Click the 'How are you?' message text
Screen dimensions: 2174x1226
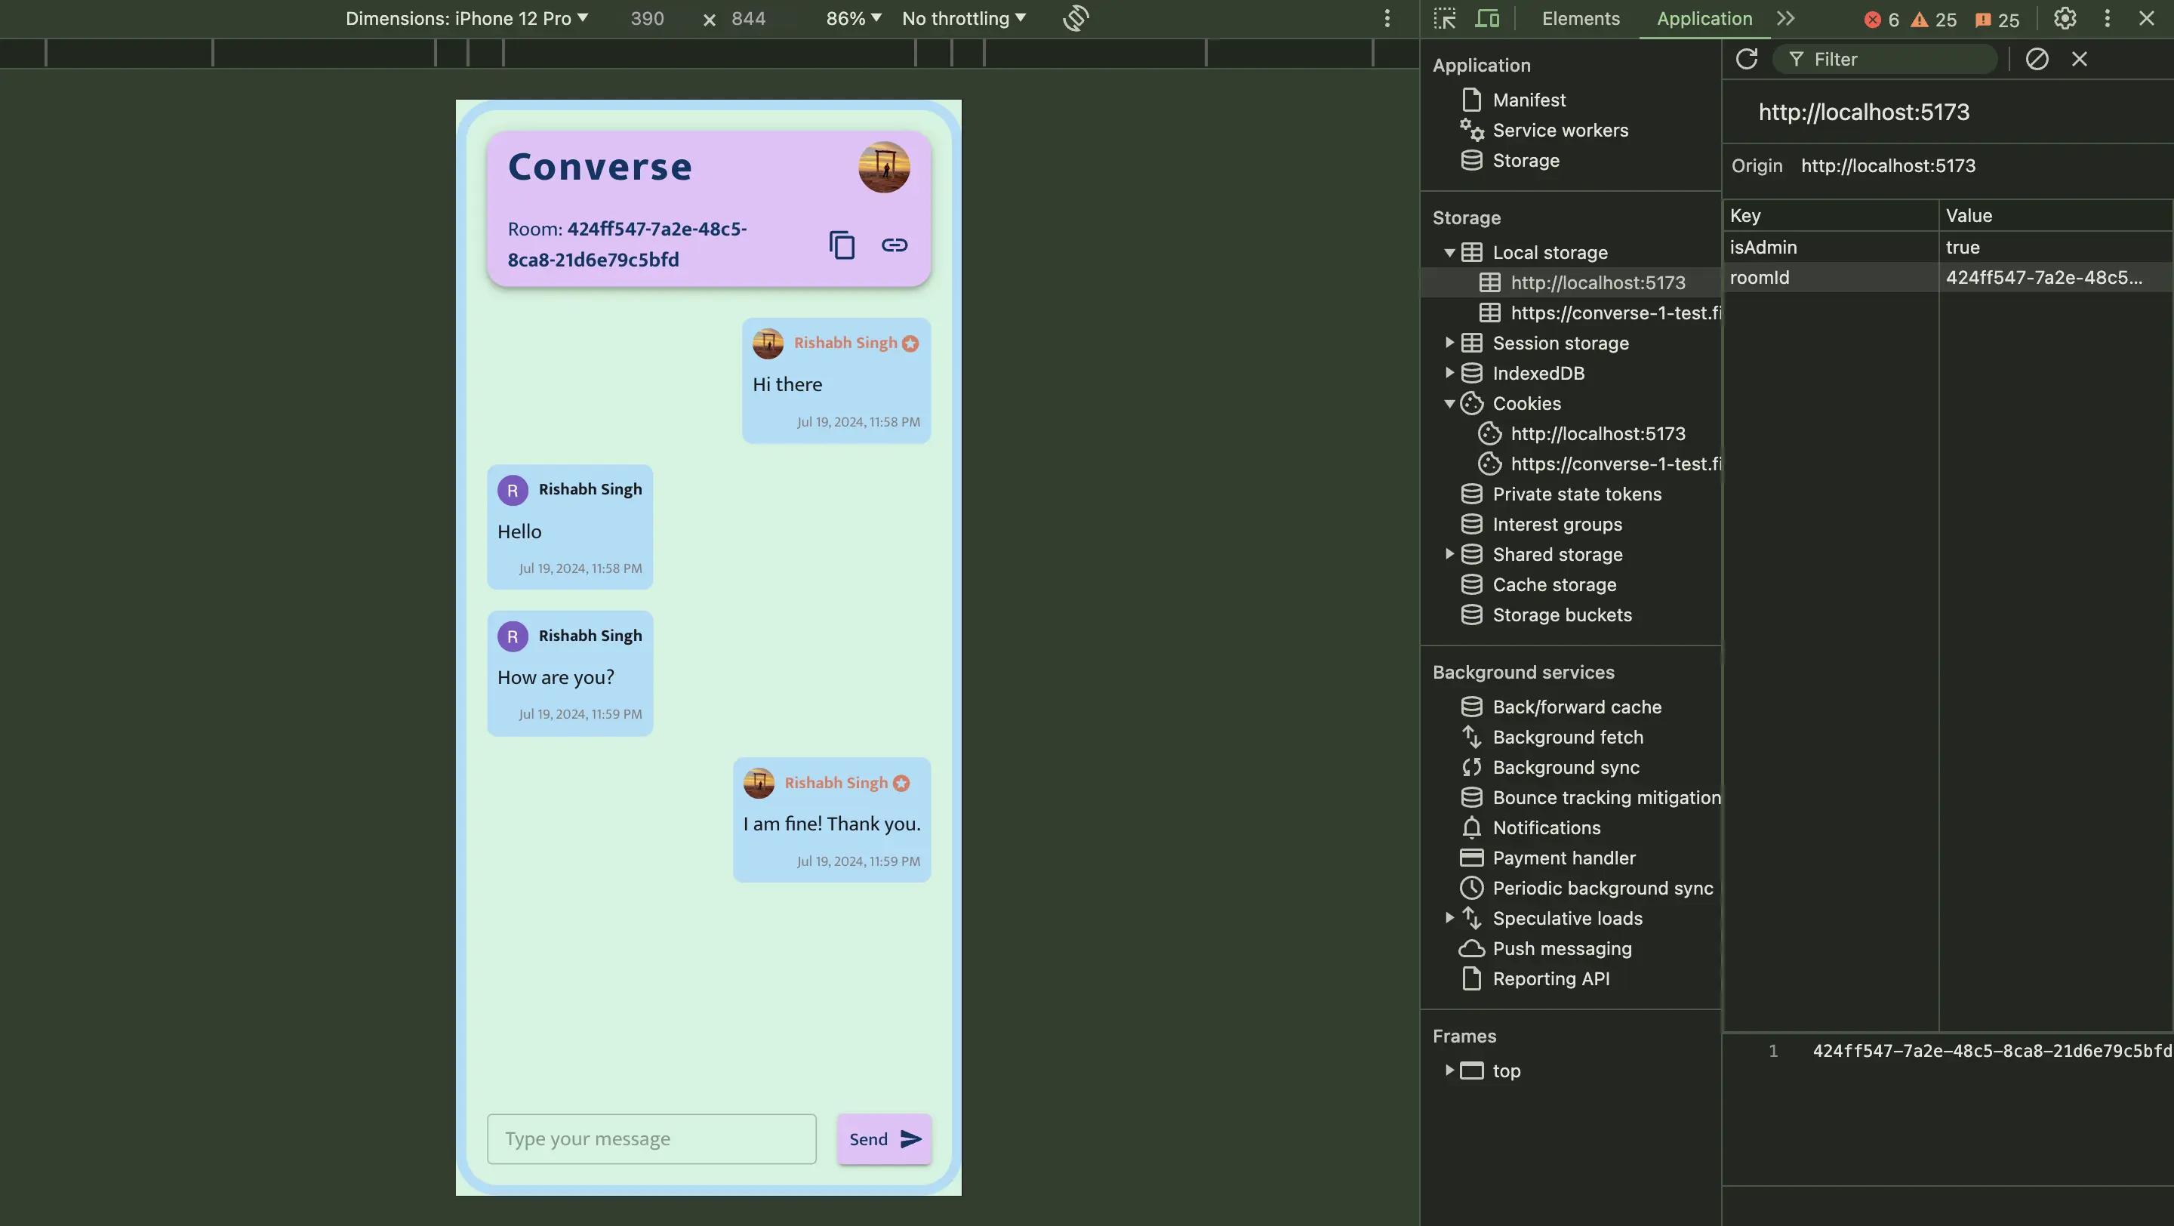pyautogui.click(x=556, y=678)
